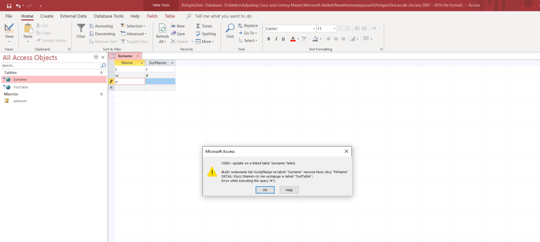
Task: Click the navigation pane Search box
Action: [x=51, y=66]
